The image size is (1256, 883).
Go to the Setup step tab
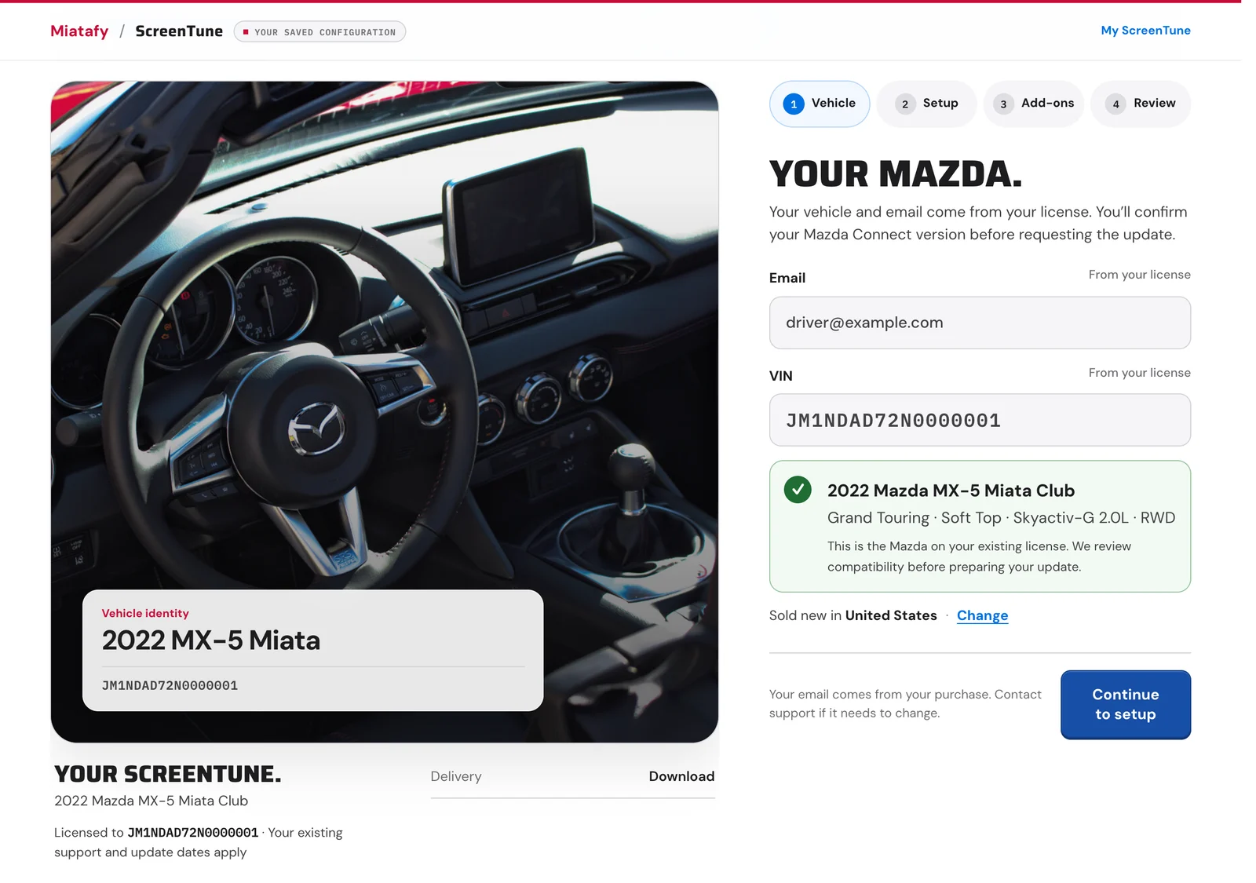tap(926, 104)
